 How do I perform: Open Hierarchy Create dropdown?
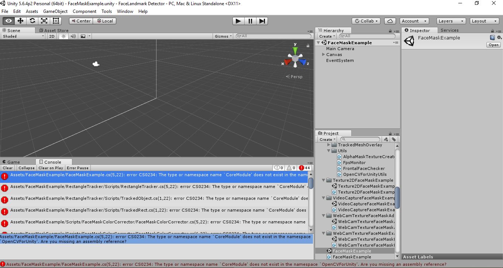point(327,36)
